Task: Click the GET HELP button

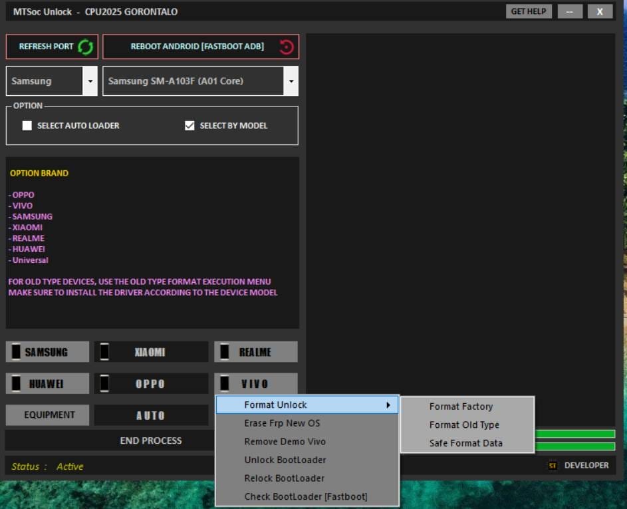Action: click(528, 11)
